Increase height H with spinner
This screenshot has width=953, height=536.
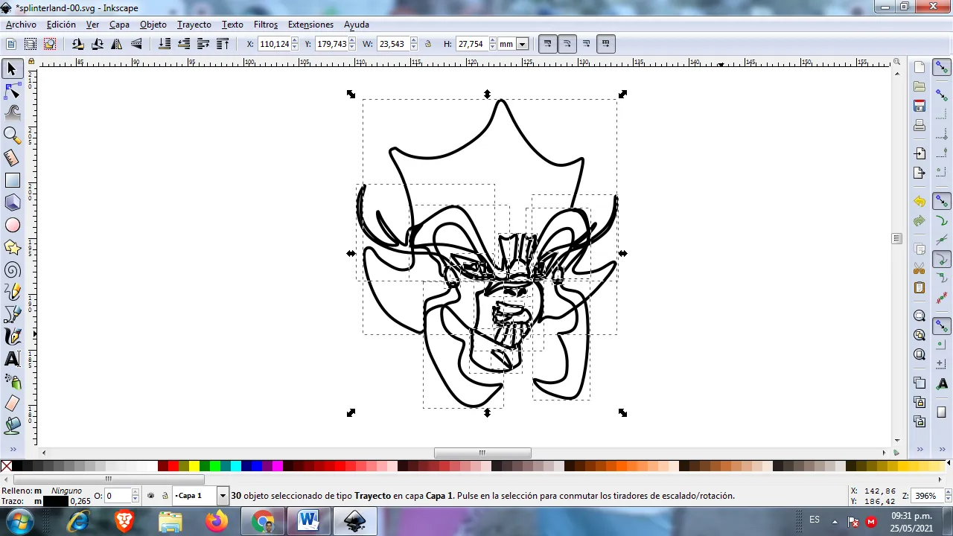[492, 41]
